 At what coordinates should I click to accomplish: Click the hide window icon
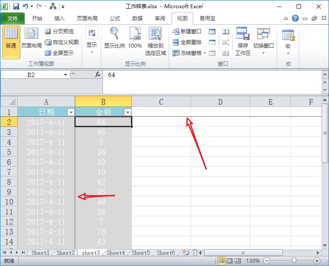coord(212,42)
